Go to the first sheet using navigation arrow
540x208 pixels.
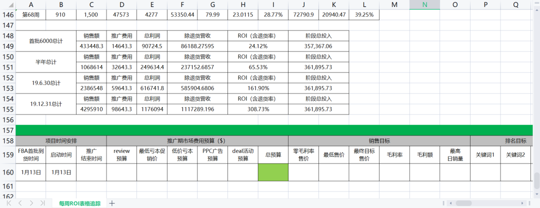[x=9, y=203]
